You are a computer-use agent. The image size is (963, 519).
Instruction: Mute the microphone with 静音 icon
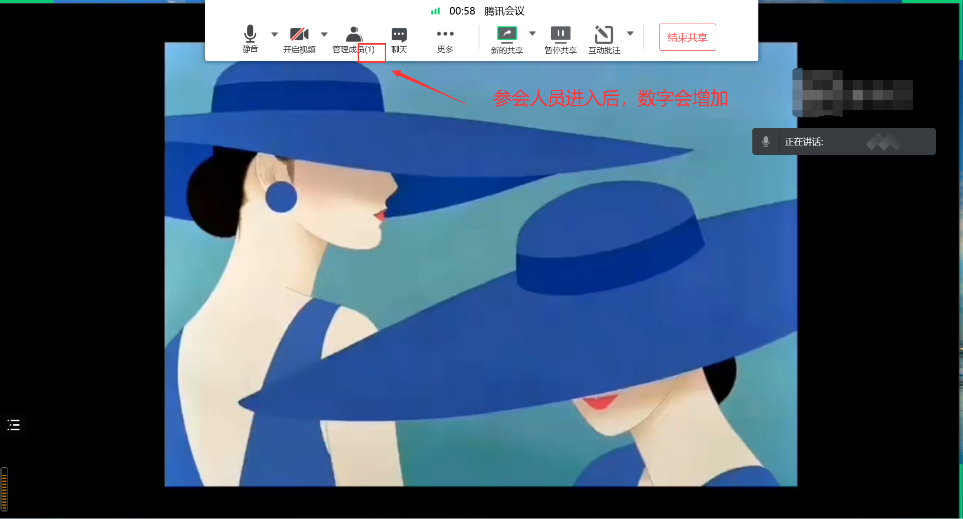pyautogui.click(x=250, y=39)
